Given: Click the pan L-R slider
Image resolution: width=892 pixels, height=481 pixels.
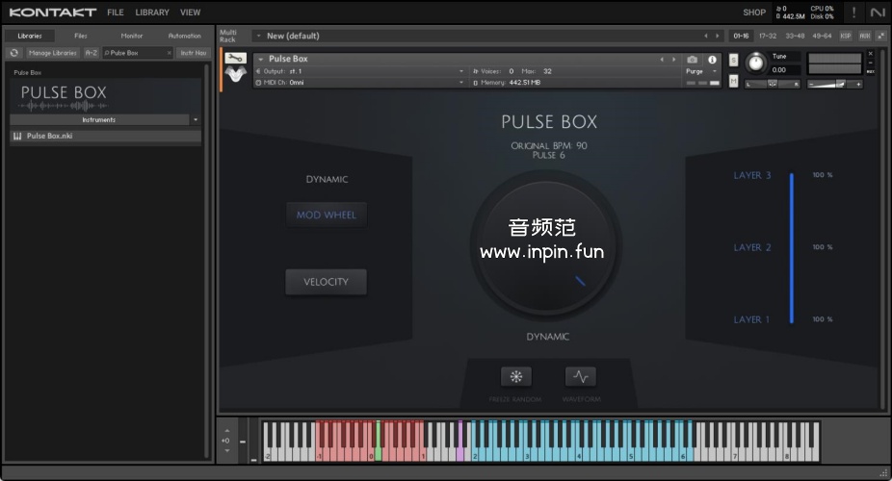Looking at the screenshot, I should click(x=773, y=84).
